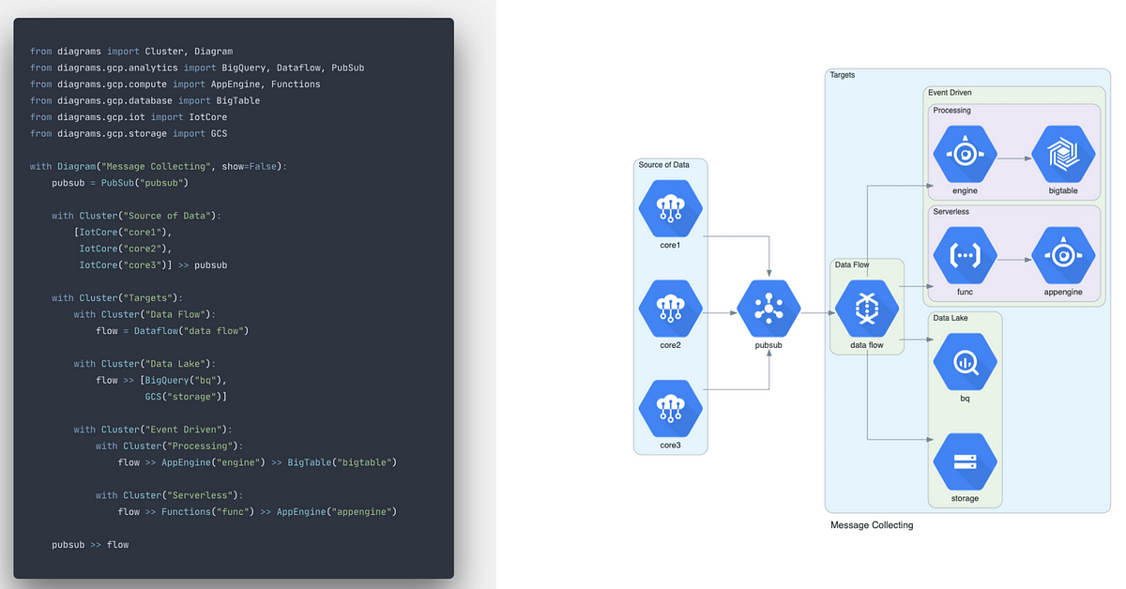Click the 'data flow' node label
The image size is (1126, 589).
867,345
